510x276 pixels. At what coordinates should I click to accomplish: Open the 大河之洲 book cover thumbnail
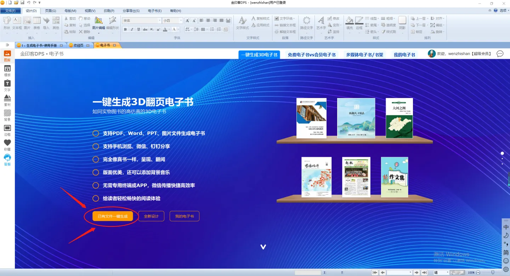(x=399, y=118)
